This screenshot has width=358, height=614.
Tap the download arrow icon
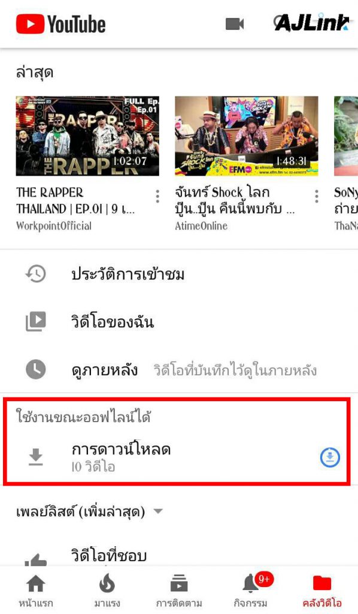coord(35,457)
